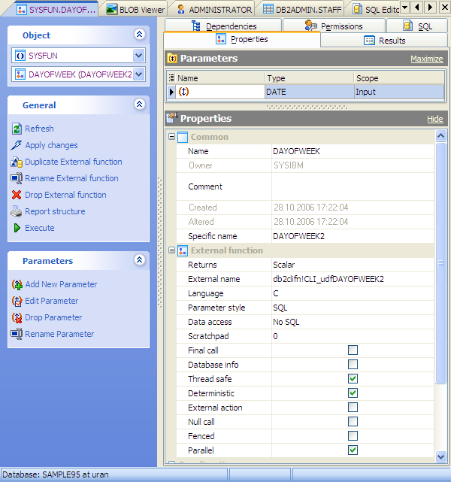Click the Add New Parameter link
Screen dimensions: 451x482
point(61,284)
